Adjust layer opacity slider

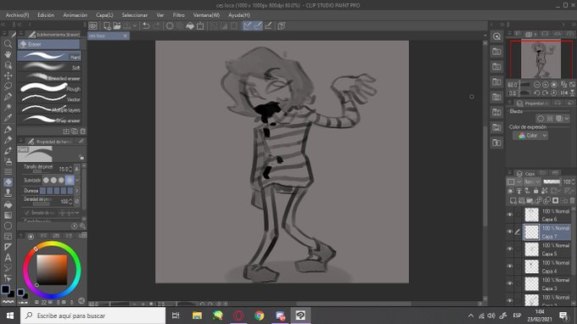click(x=552, y=182)
